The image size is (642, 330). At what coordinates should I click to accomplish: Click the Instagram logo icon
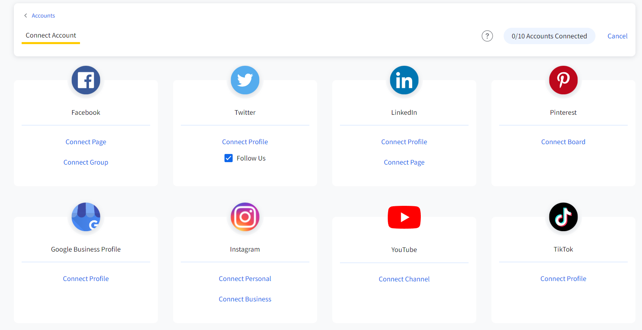(245, 217)
